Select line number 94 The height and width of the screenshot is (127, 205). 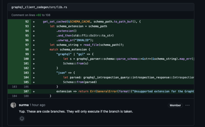(x=27, y=31)
